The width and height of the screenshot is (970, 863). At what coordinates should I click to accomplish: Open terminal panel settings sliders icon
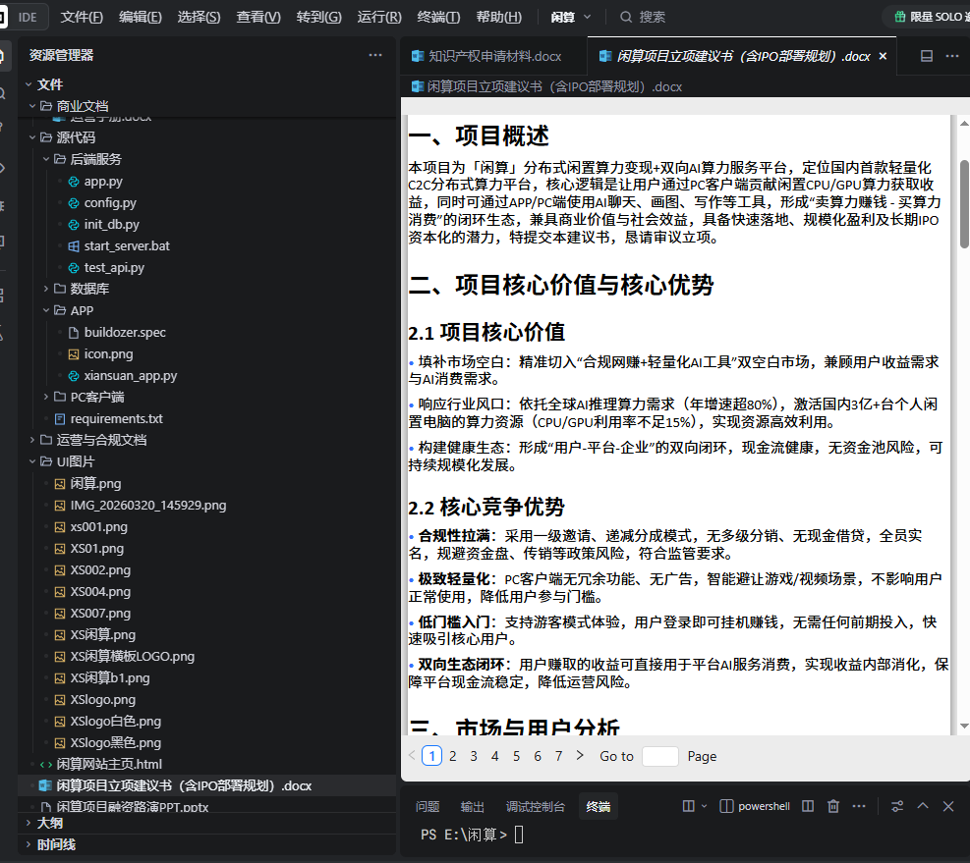[897, 806]
